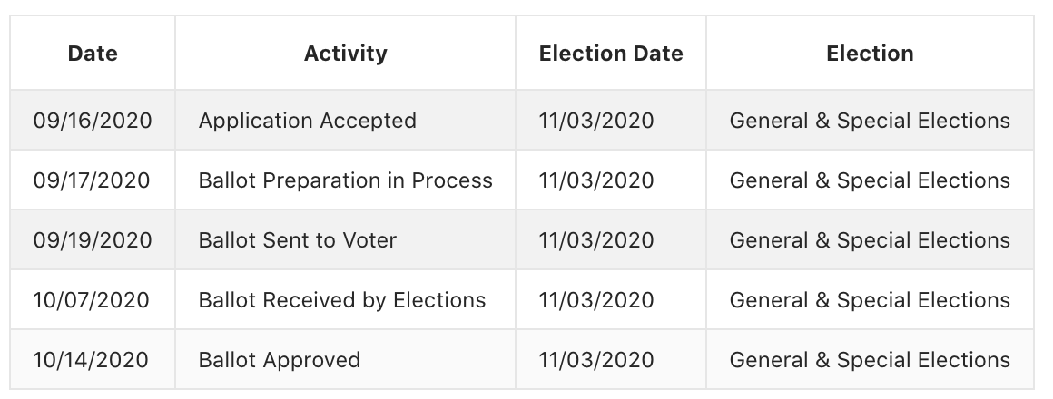This screenshot has width=1053, height=399.
Task: Click the Election column header
Action: point(870,53)
